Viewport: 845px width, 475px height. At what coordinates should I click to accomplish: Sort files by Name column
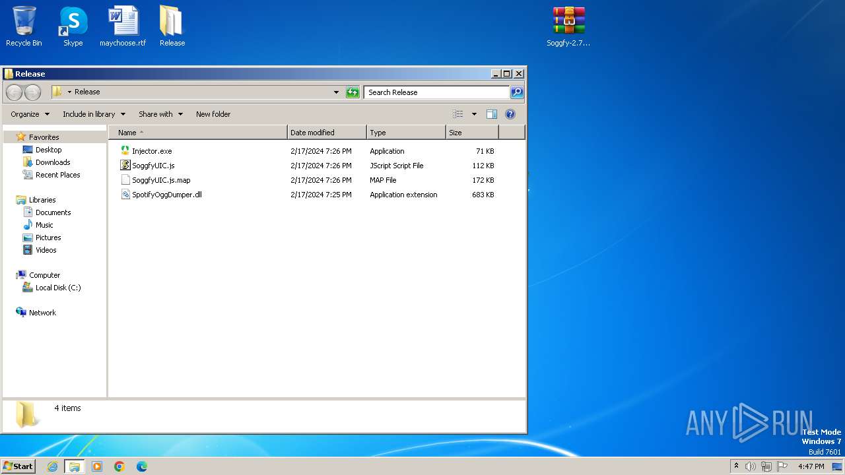click(198, 133)
